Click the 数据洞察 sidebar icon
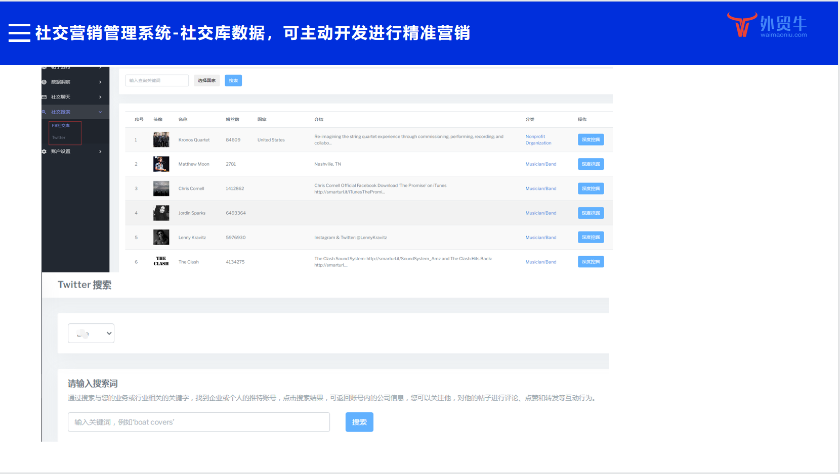Image resolution: width=840 pixels, height=474 pixels. tap(44, 82)
